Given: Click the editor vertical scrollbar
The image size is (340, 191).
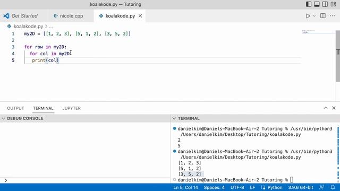Looking at the screenshot, I should (338, 56).
